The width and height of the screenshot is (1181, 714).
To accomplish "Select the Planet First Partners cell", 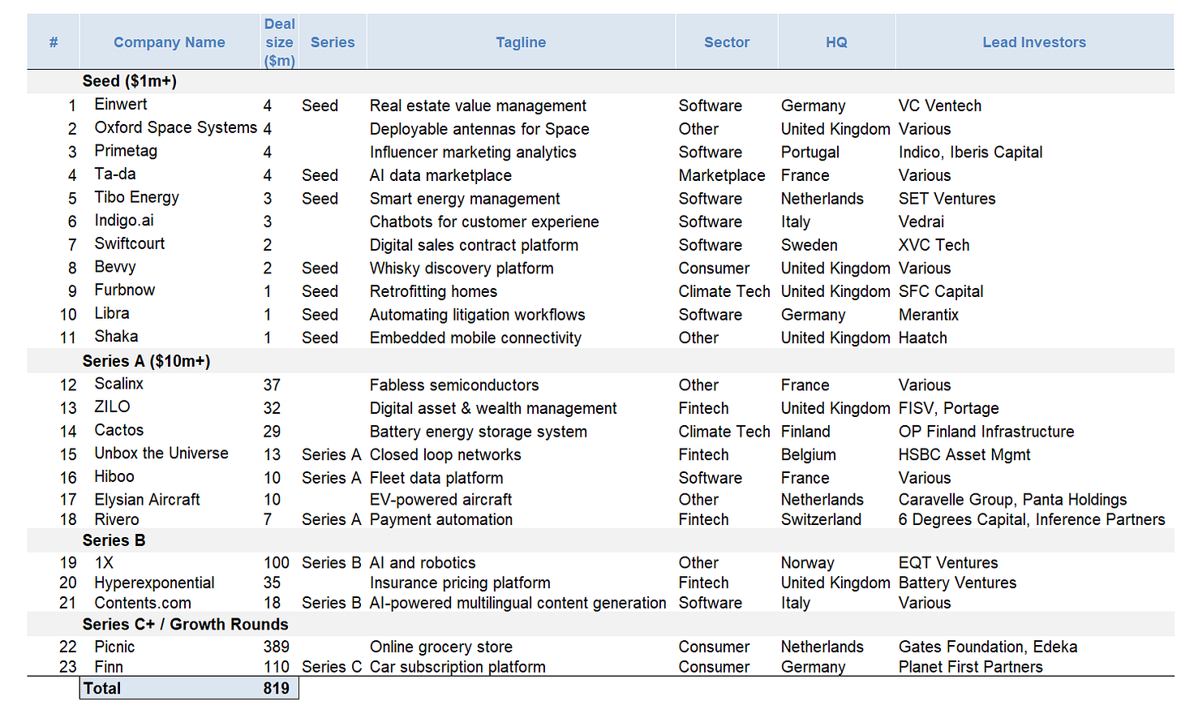I will pos(971,667).
